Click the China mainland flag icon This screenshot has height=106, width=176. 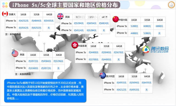coord(116,19)
